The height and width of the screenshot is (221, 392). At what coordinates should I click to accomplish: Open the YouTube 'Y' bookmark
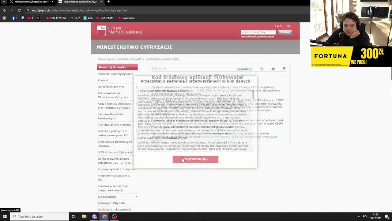click(x=31, y=18)
